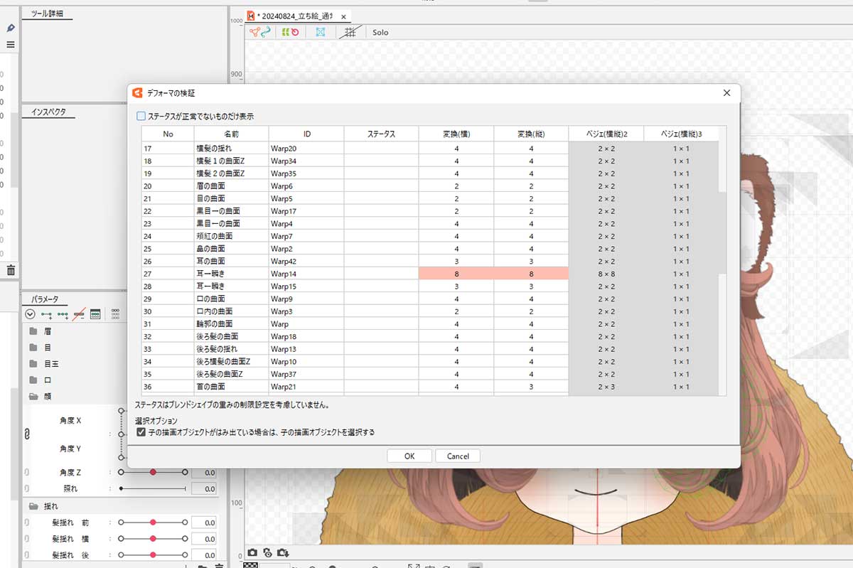Click the 変換(縦) column header
Image resolution: width=853 pixels, height=568 pixels.
[531, 134]
